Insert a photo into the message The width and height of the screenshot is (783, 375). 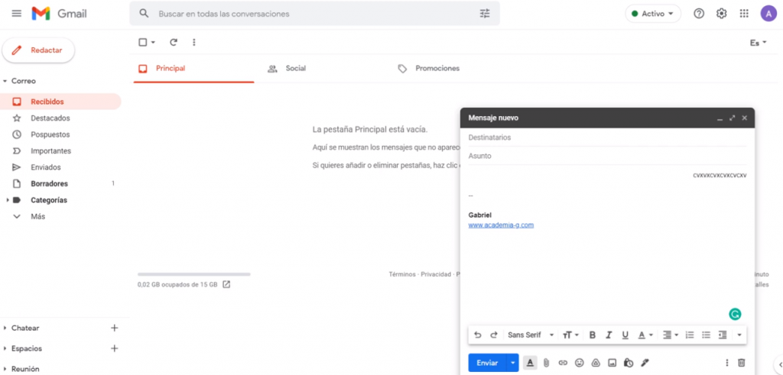(612, 363)
